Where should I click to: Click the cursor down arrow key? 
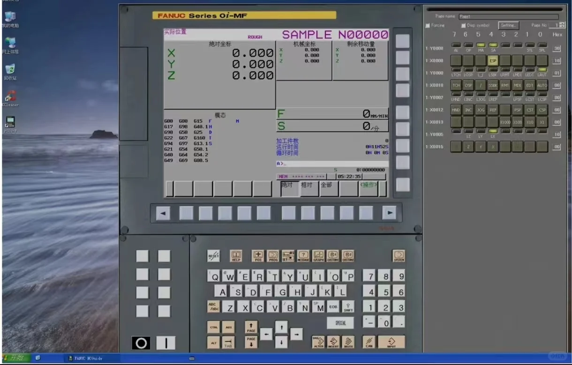[x=281, y=343]
